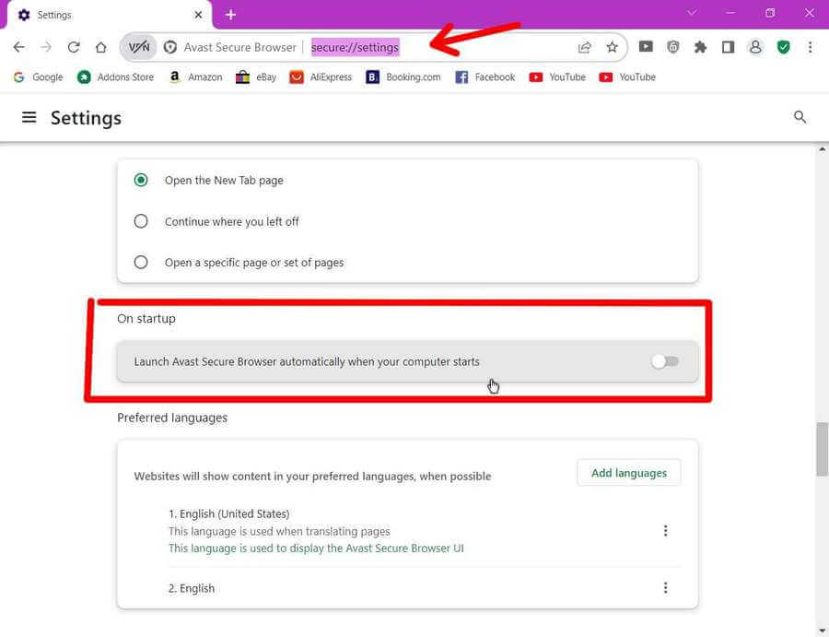Open more options for English (United States)

point(665,531)
